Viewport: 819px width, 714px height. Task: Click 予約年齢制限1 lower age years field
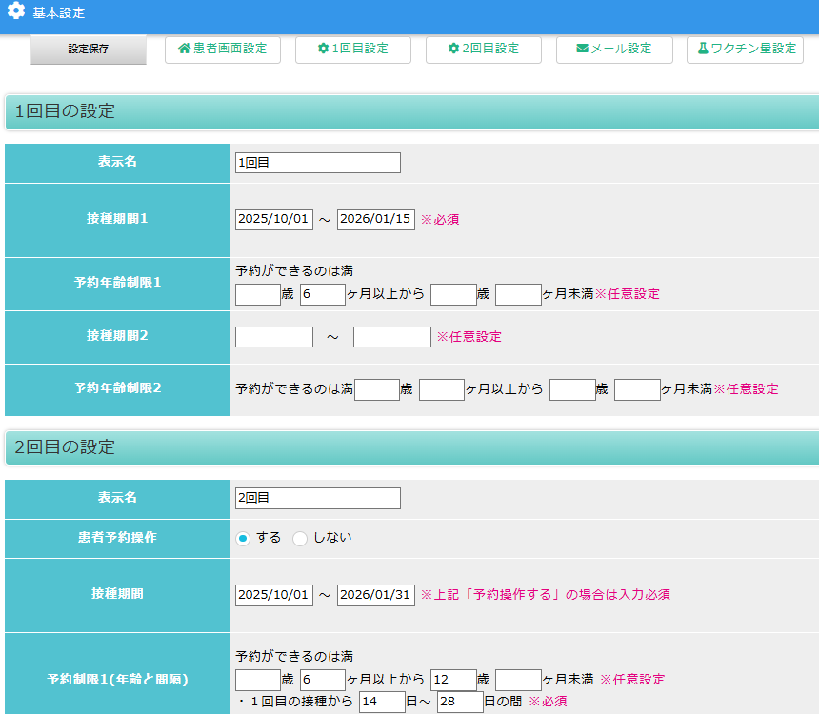(x=258, y=294)
